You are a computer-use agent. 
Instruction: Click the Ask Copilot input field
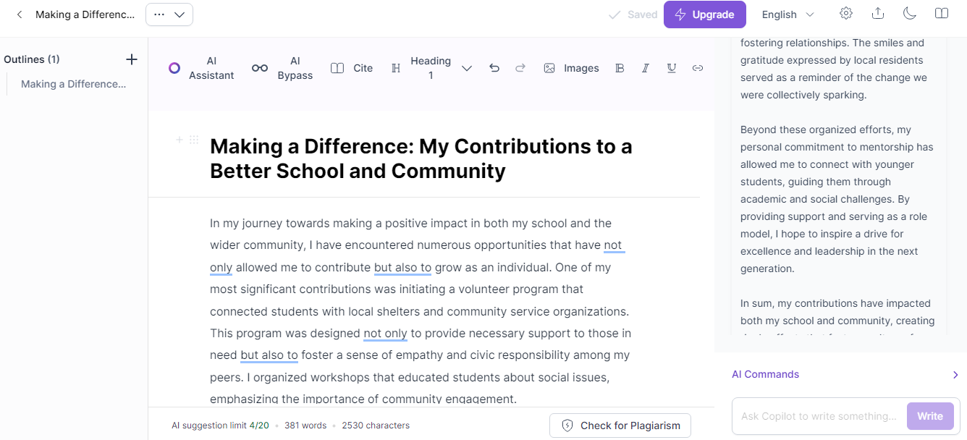point(819,416)
